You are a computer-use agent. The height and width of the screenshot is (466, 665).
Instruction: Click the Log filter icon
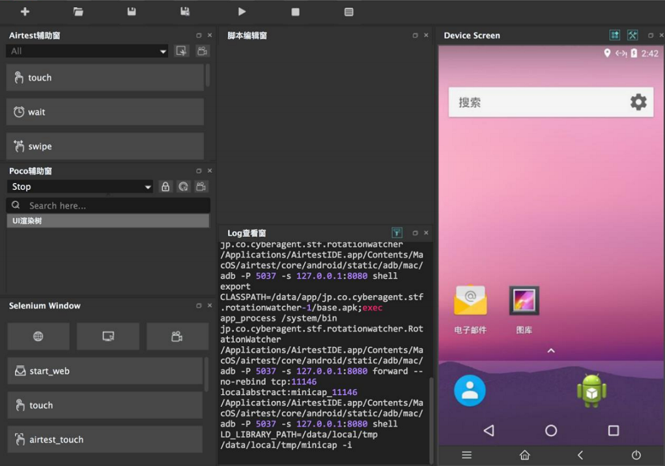[x=397, y=233]
